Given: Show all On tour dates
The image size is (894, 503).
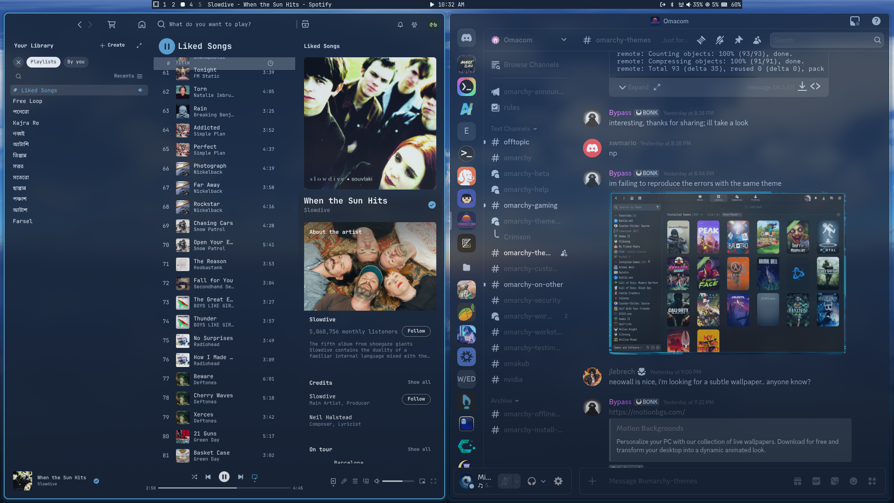Looking at the screenshot, I should (419, 449).
